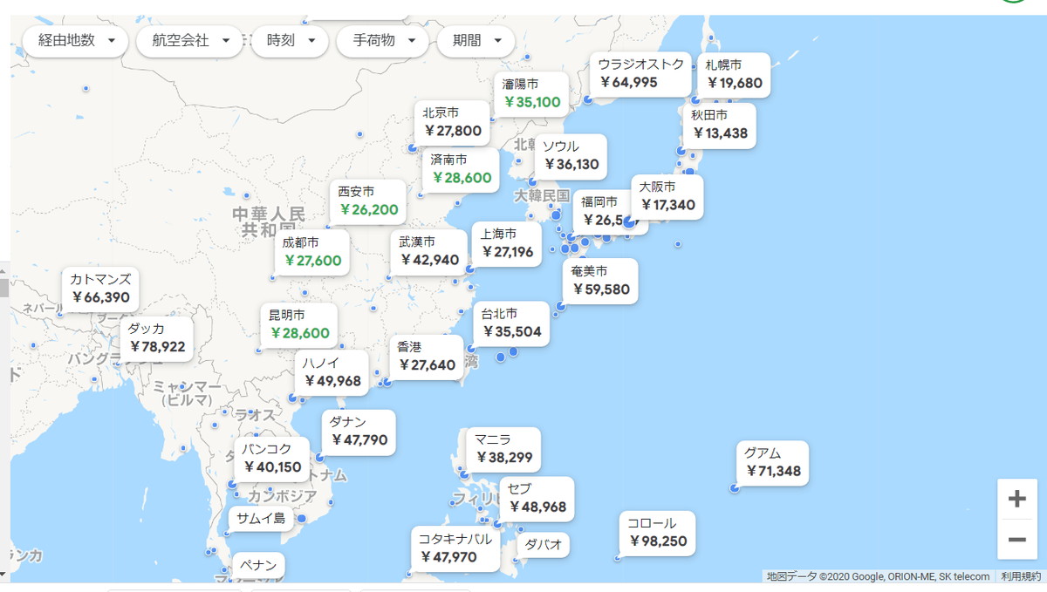Screen dimensions: 1047x592
Task: Click the Guam airport map dot
Action: coord(735,488)
